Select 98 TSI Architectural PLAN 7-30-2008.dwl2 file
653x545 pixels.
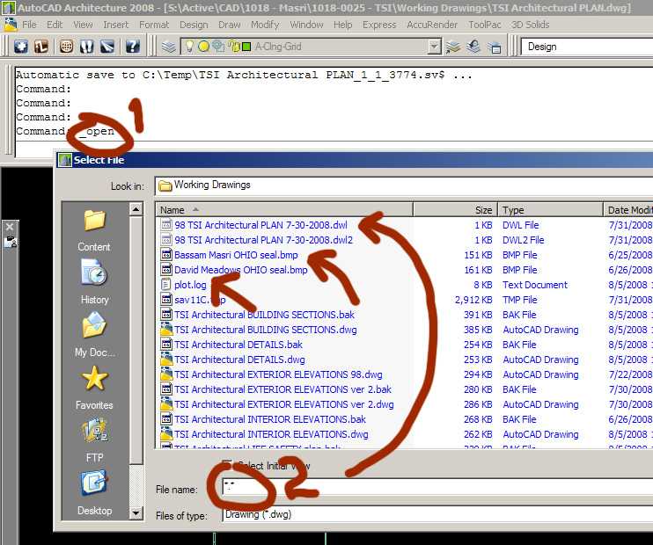[257, 240]
